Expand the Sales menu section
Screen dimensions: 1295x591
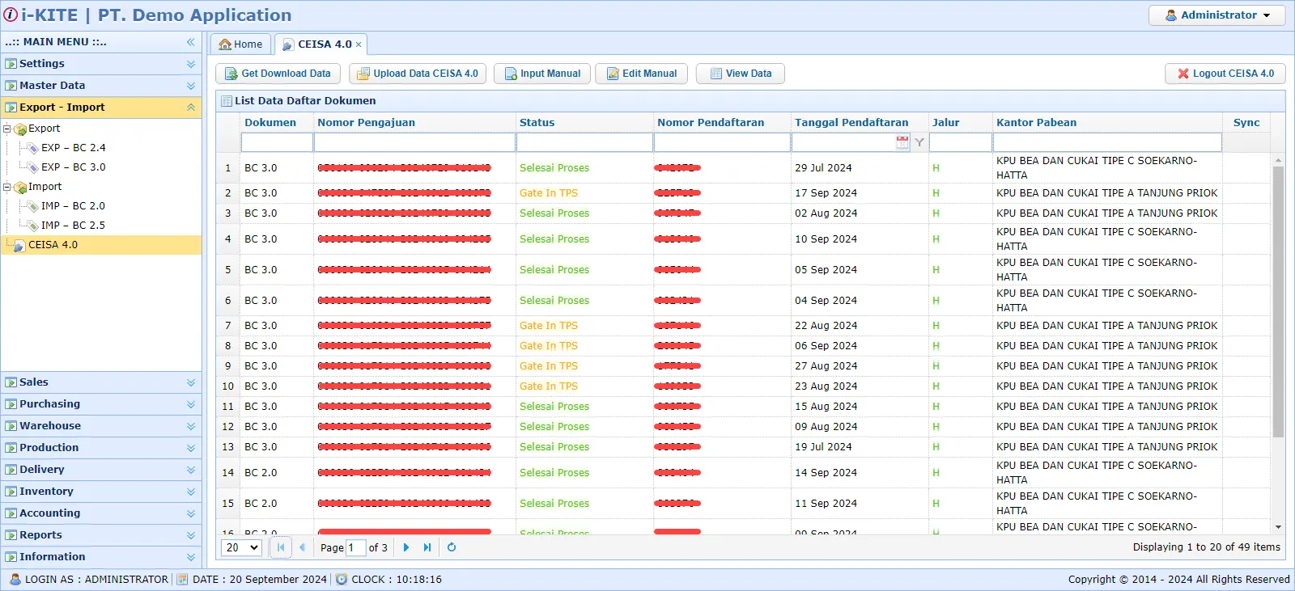click(x=101, y=382)
